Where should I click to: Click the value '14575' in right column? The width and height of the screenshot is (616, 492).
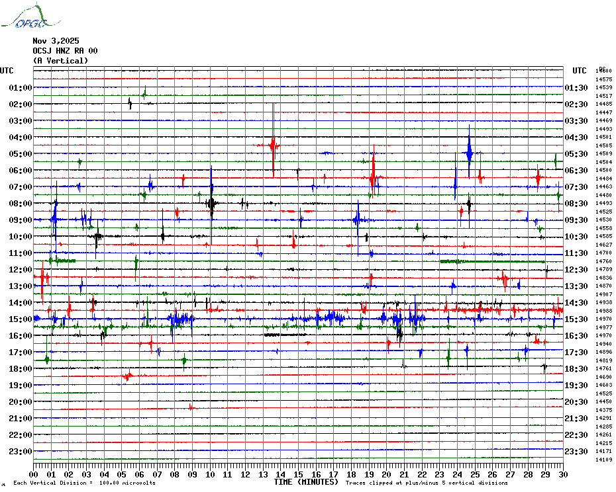[x=604, y=79]
